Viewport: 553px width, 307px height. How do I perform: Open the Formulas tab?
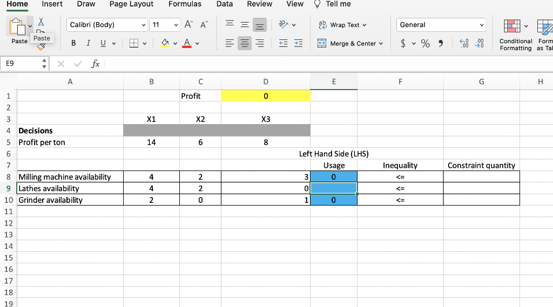point(185,4)
